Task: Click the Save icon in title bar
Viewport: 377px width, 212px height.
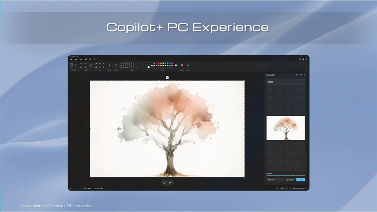Action: [86, 59]
